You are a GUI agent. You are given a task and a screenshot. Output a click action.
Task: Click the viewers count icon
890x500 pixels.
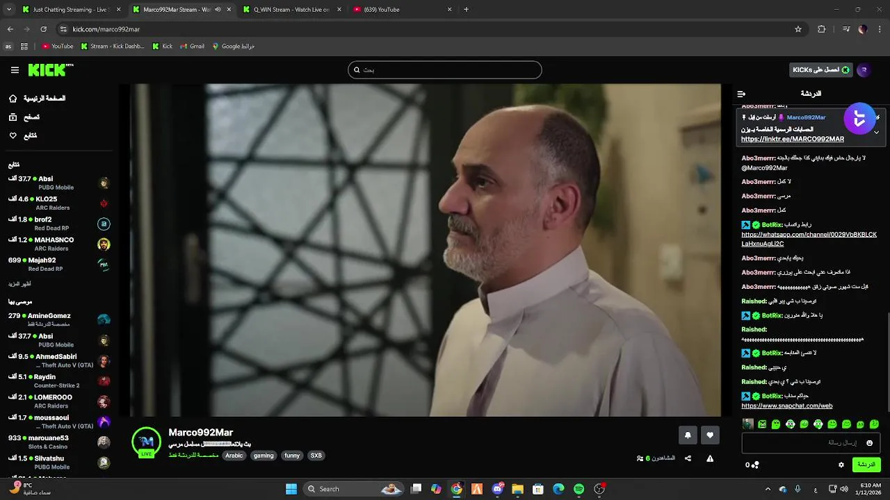coord(640,458)
